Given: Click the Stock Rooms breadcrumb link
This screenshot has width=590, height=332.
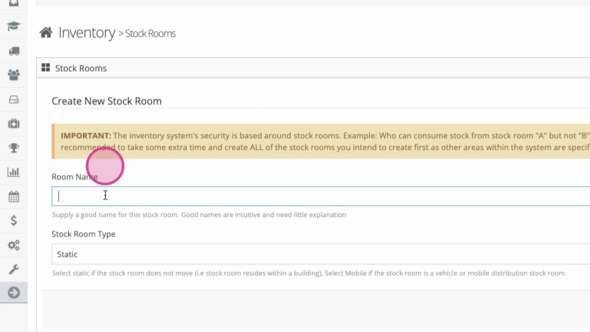Looking at the screenshot, I should [150, 33].
